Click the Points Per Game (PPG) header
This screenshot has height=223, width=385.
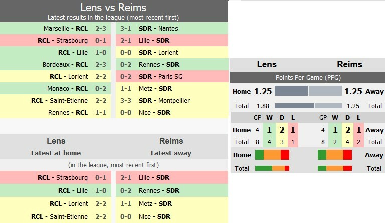[307, 78]
